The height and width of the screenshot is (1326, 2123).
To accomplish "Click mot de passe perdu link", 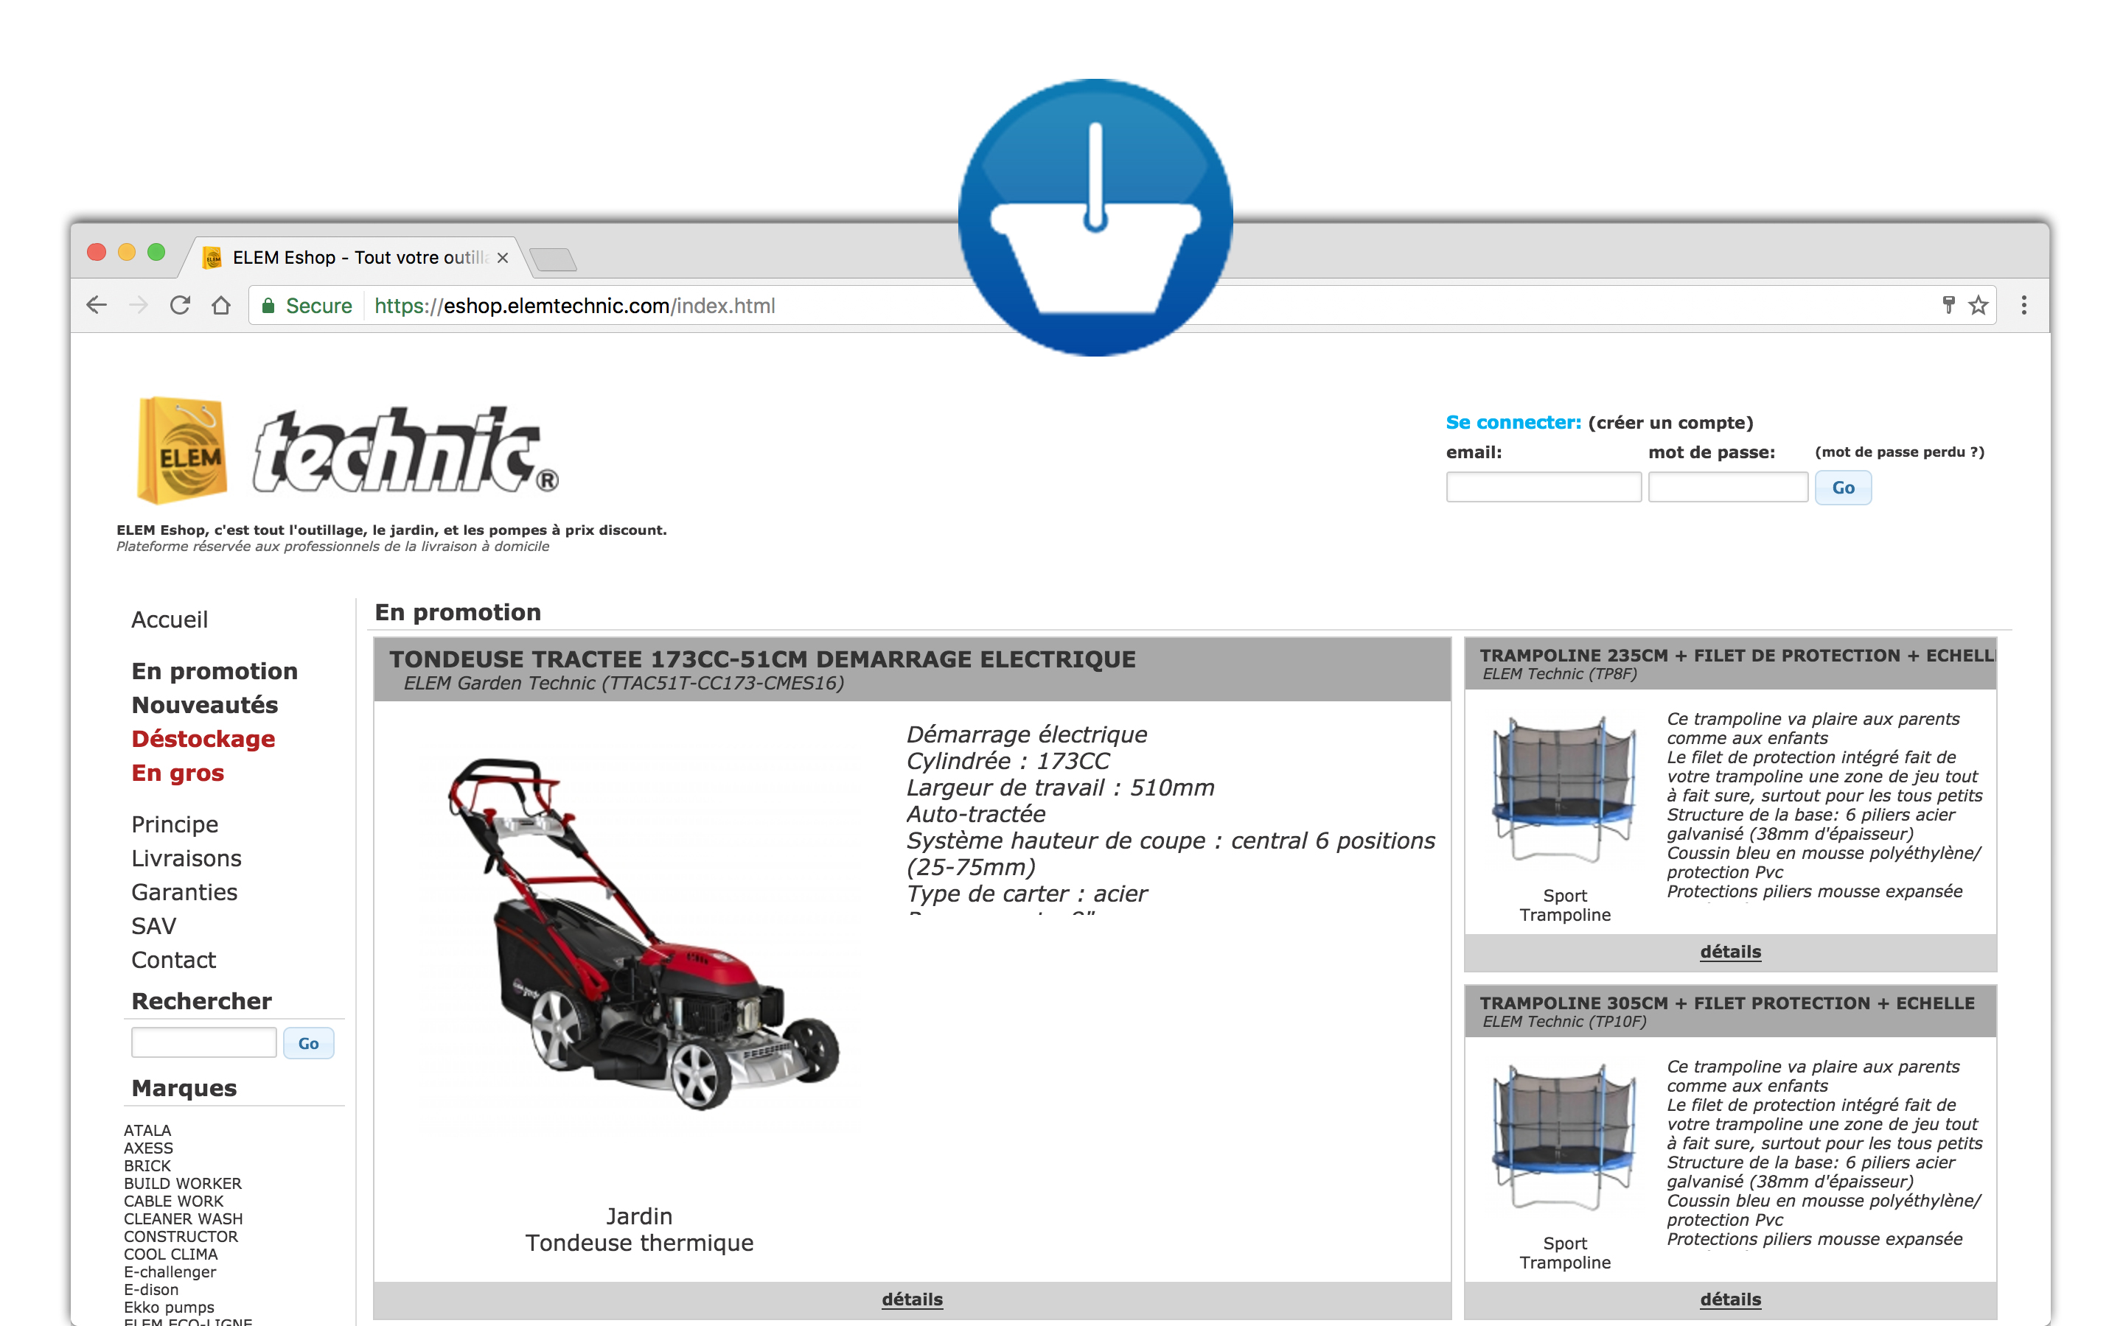I will 1900,452.
